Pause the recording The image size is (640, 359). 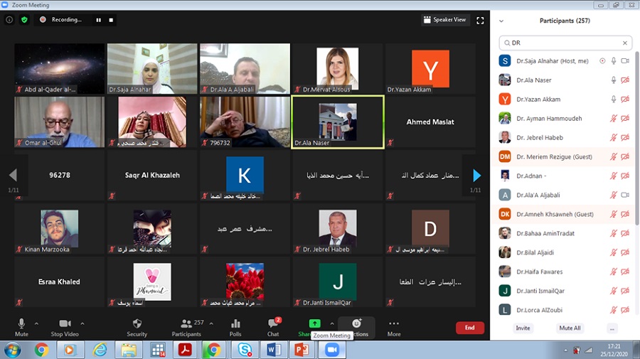tap(98, 20)
